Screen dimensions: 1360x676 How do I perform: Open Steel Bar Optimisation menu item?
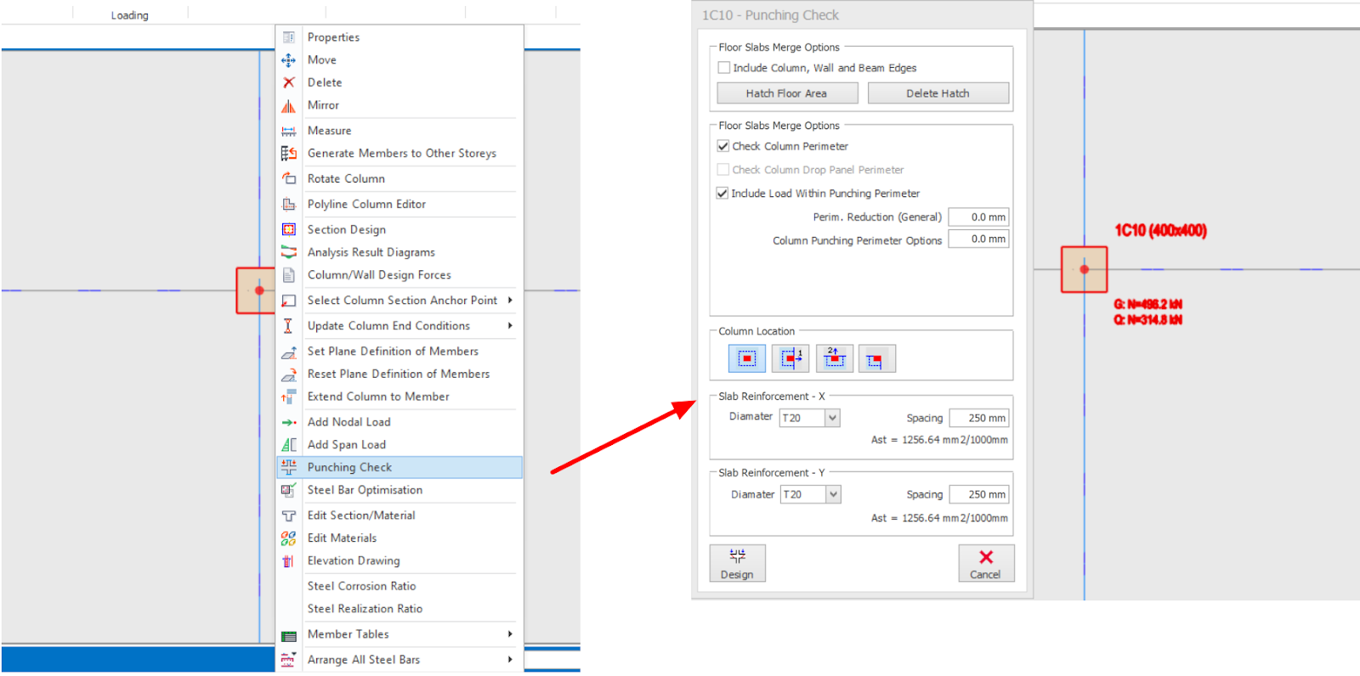[x=365, y=490]
